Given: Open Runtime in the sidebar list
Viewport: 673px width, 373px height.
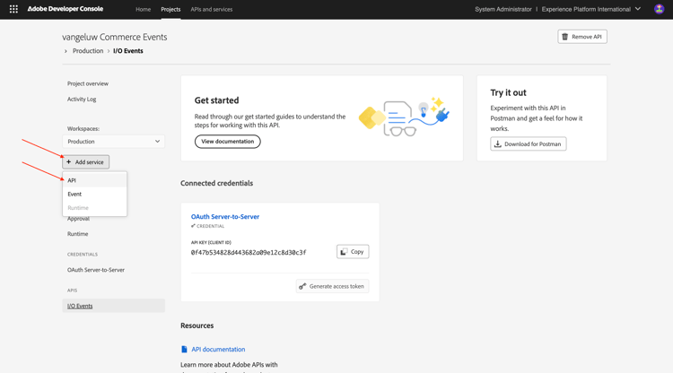Looking at the screenshot, I should (78, 234).
